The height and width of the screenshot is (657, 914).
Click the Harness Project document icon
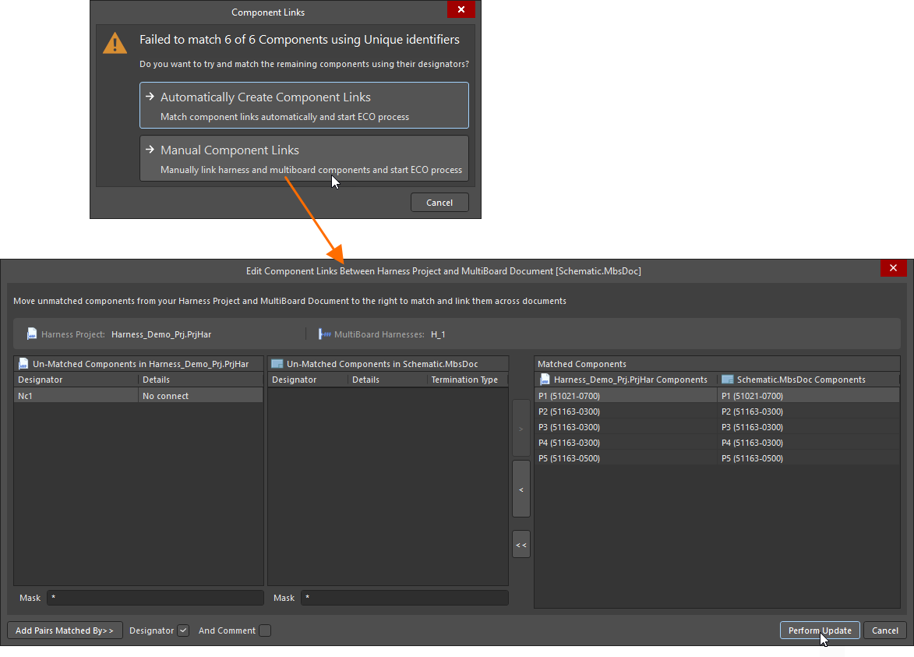pos(32,334)
